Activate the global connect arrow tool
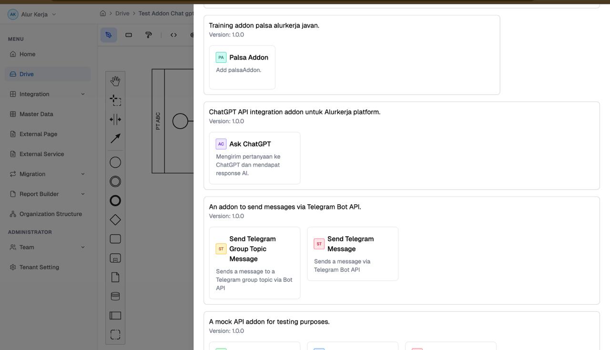610x350 pixels. click(x=115, y=138)
